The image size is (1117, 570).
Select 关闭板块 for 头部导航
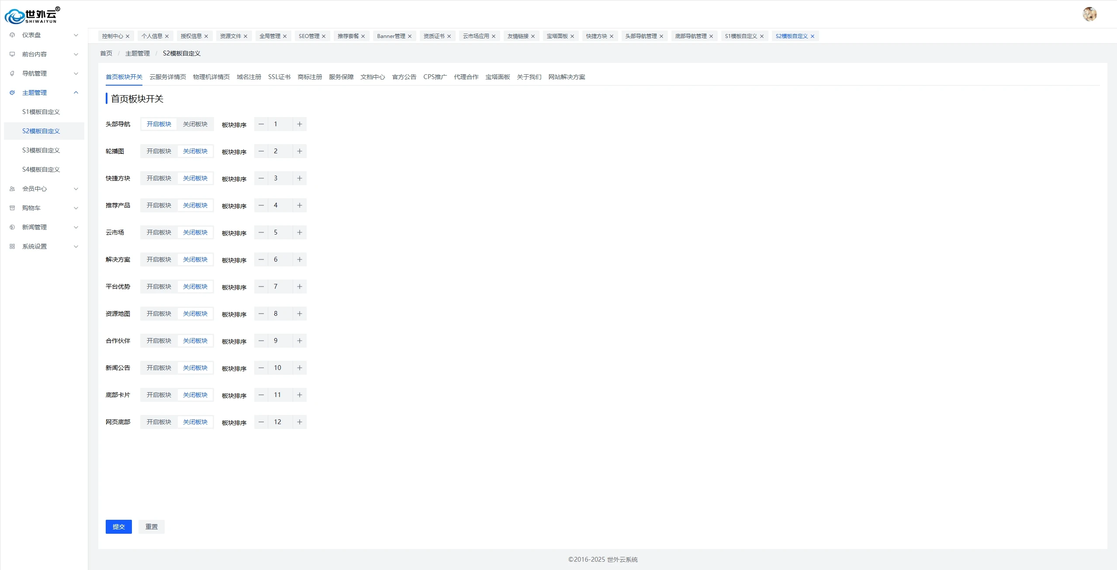195,124
